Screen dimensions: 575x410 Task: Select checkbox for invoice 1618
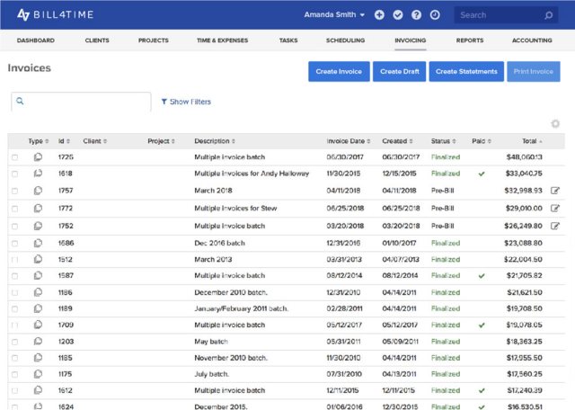pos(14,174)
